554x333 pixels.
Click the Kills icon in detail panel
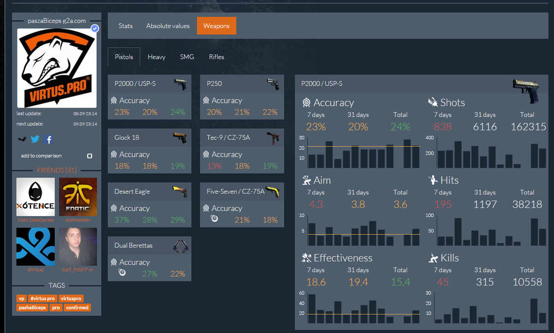tap(433, 258)
